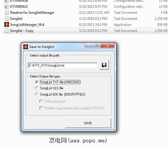The height and width of the screenshot is (147, 168).
Task: Enable the With password checkbox
Action: (41, 101)
